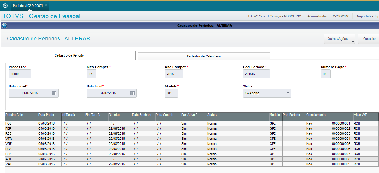Switch to the Cadastro de Calendário tab
379x173 pixels.
click(x=204, y=56)
